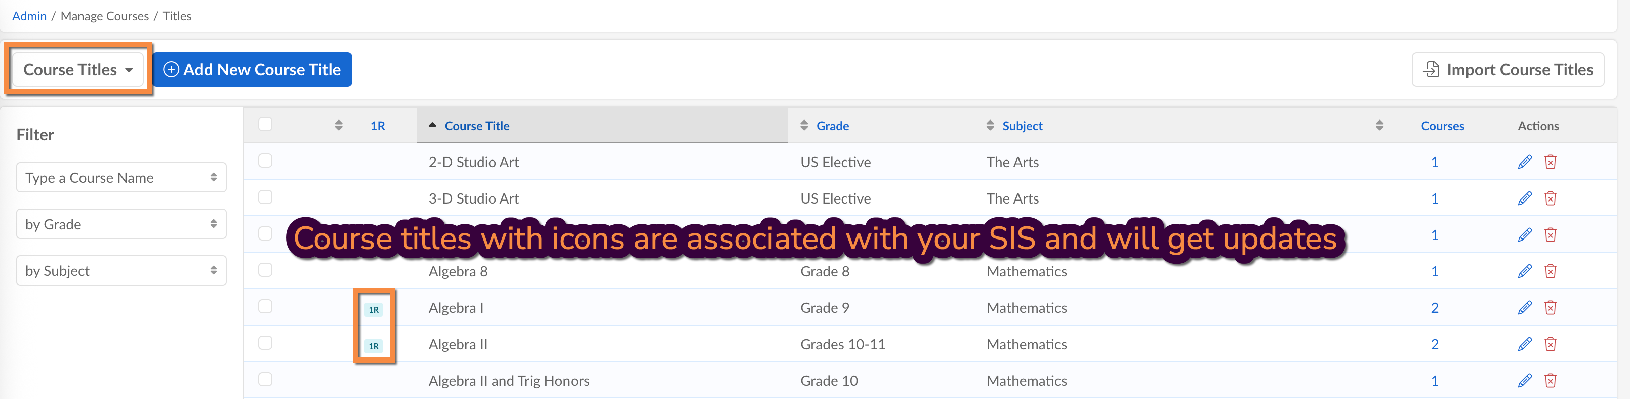Go to Admin breadcrumb link

[x=29, y=16]
